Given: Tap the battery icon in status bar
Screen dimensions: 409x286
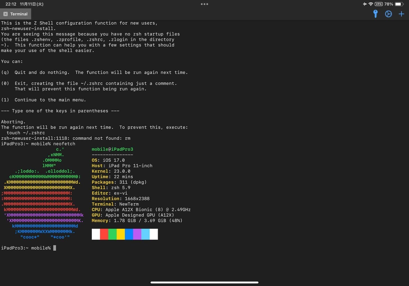Looking at the screenshot, I should (x=399, y=4).
